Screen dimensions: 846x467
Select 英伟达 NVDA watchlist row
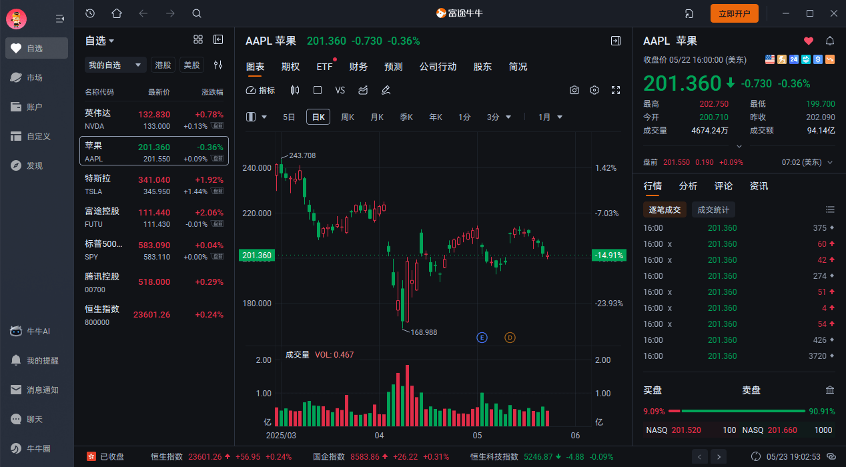[x=154, y=120]
